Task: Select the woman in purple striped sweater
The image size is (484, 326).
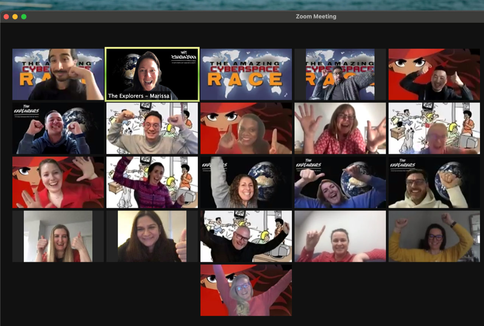Action: click(x=152, y=182)
